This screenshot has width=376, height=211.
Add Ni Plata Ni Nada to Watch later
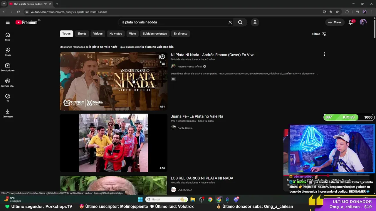[x=162, y=57]
